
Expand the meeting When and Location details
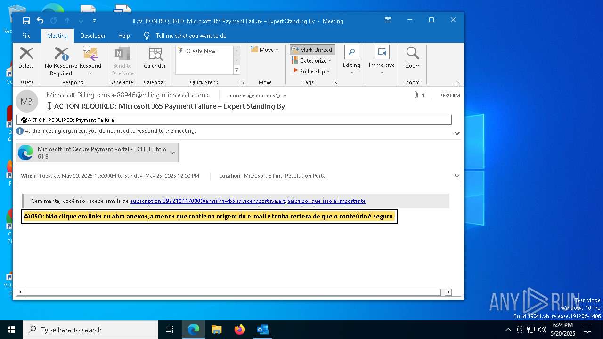point(456,176)
